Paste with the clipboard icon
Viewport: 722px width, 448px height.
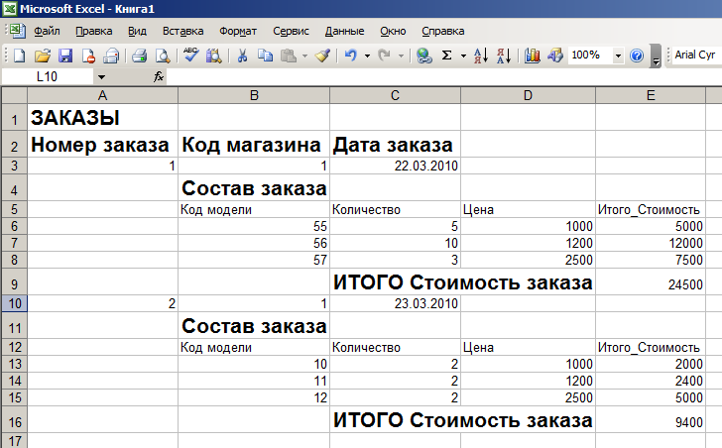(289, 56)
